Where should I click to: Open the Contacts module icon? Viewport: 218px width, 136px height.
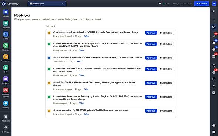tap(6, 23)
